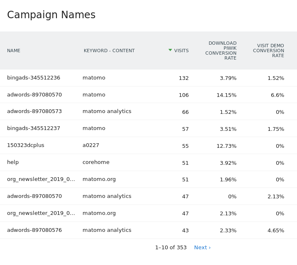Click the a0227 keyword cell
The width and height of the screenshot is (297, 265).
[91, 145]
